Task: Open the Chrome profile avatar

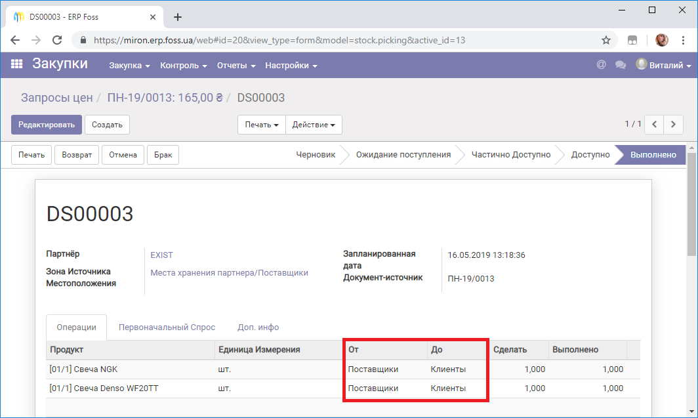Action: pyautogui.click(x=661, y=40)
